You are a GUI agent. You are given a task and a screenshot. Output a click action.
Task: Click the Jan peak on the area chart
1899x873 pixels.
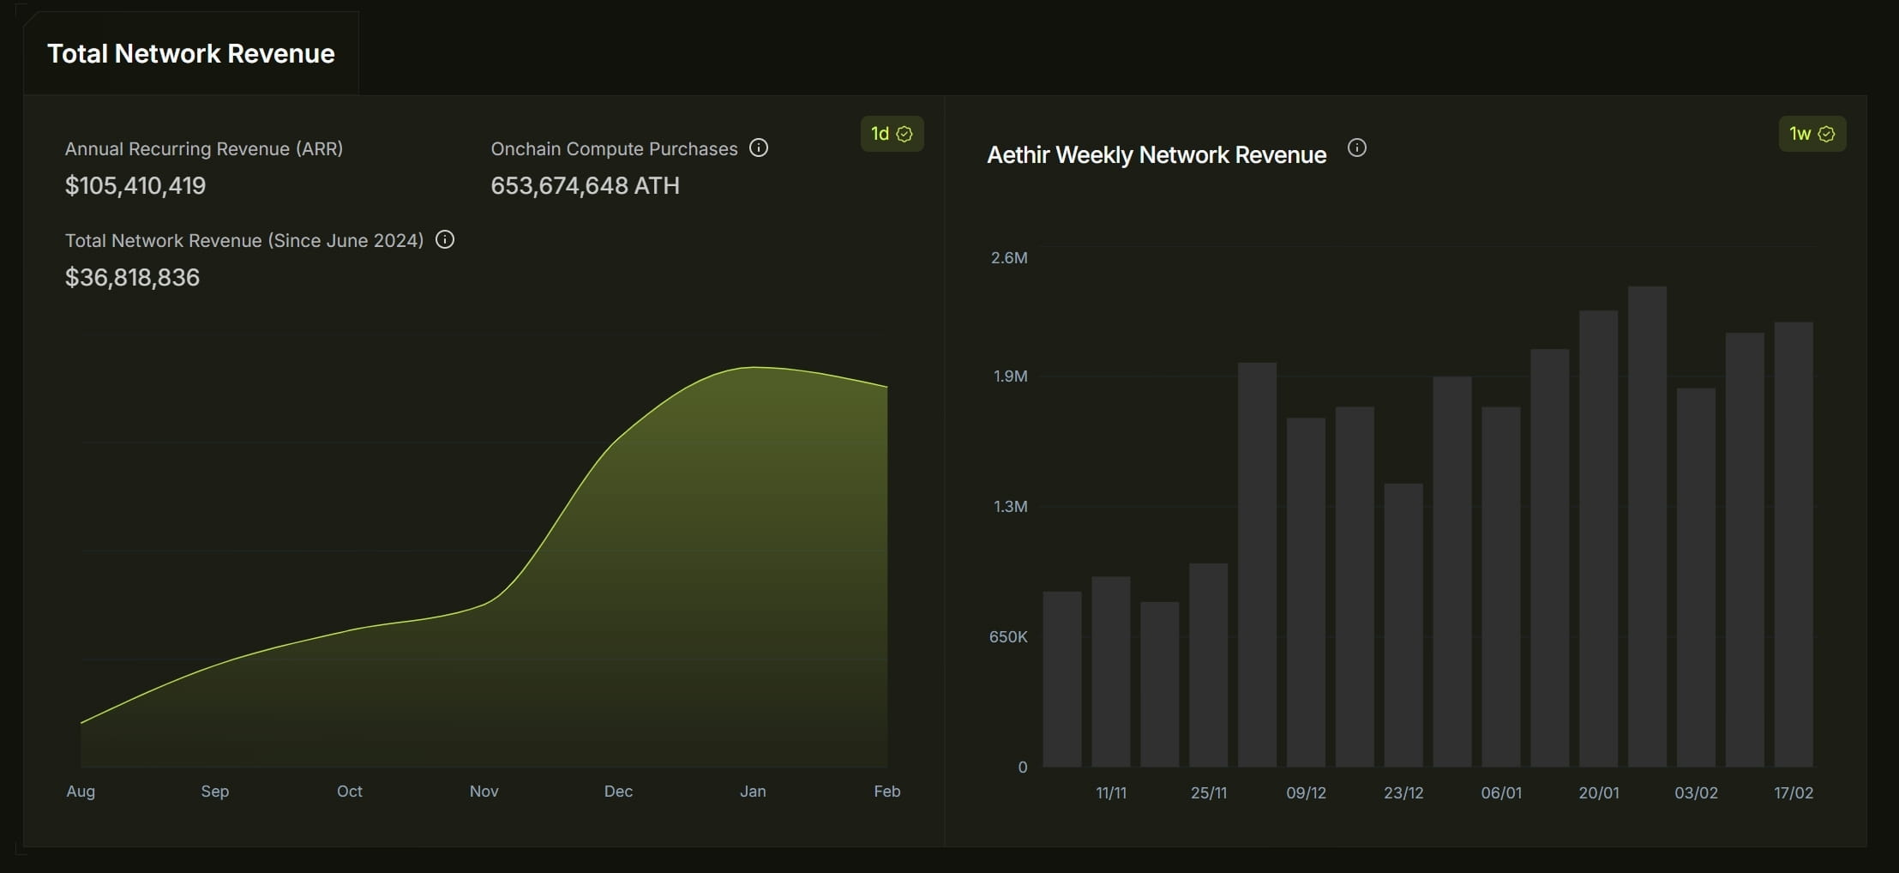tap(753, 367)
